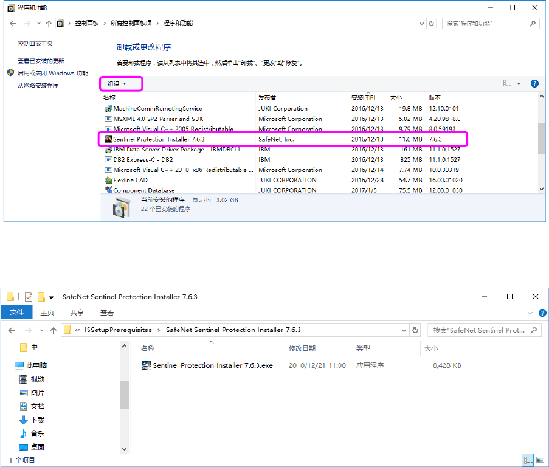Screen dimensions: 549x467
Task: Select Flexline CAD program icon
Action: (109, 180)
